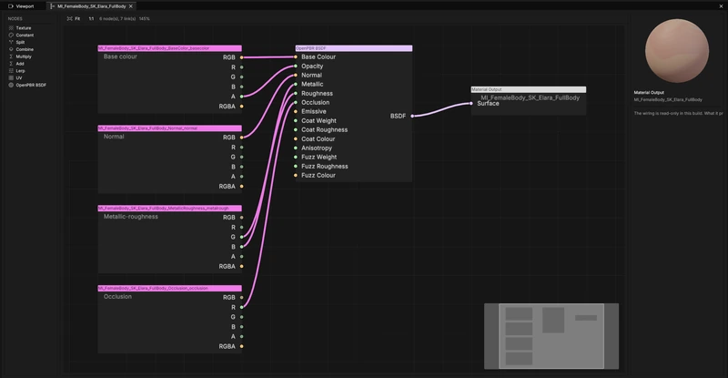Screen dimensions: 728x378
Task: Click the BSDF output socket
Action: (x=412, y=116)
